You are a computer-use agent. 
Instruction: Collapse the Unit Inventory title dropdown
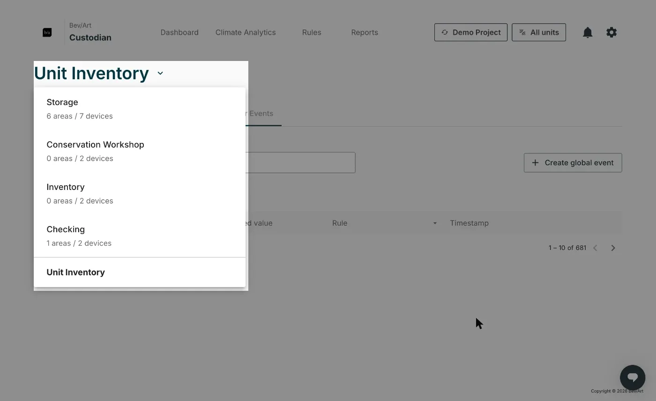point(160,73)
